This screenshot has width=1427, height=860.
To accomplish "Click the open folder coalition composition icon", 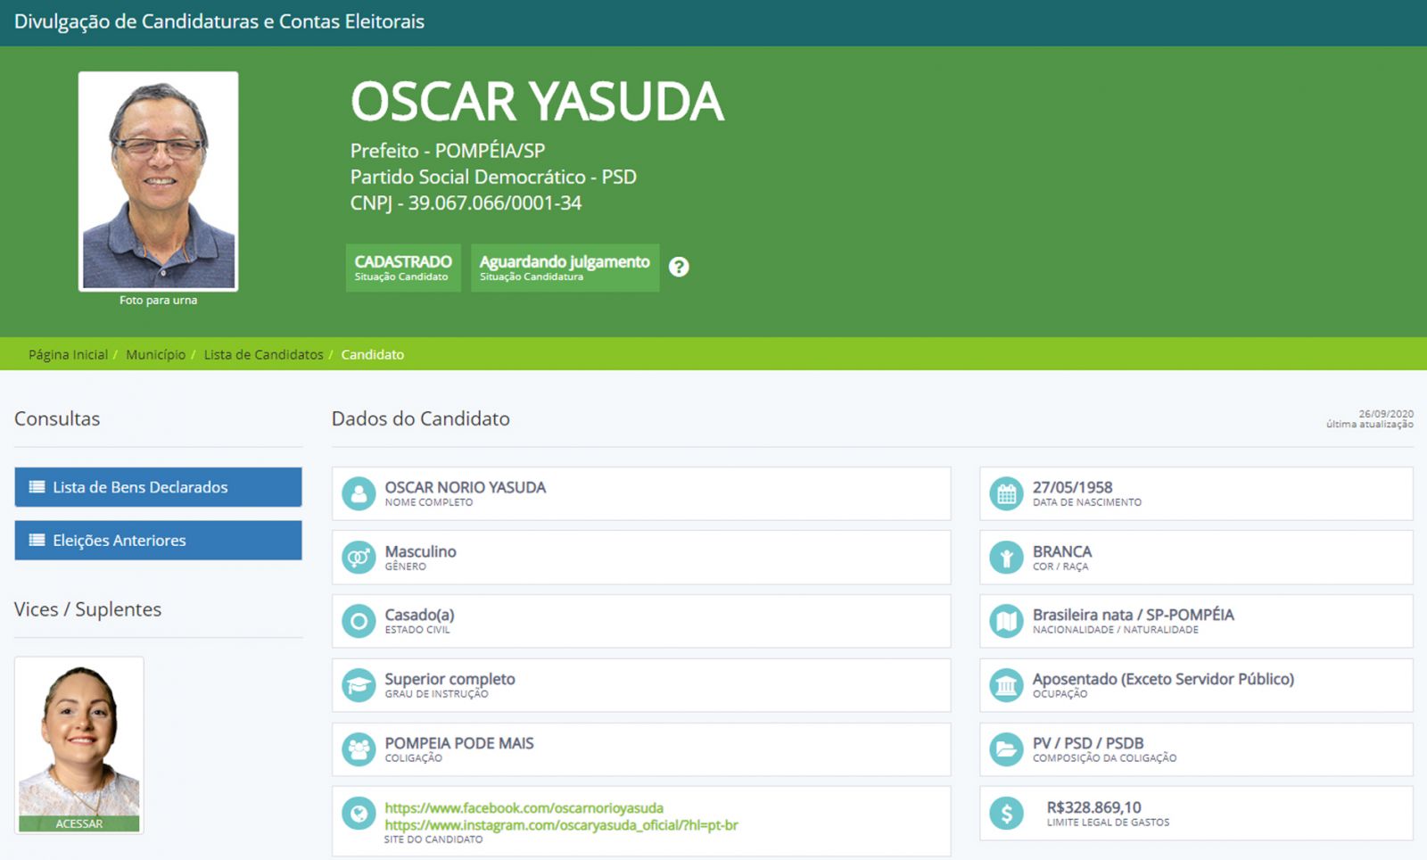I will tap(1006, 749).
